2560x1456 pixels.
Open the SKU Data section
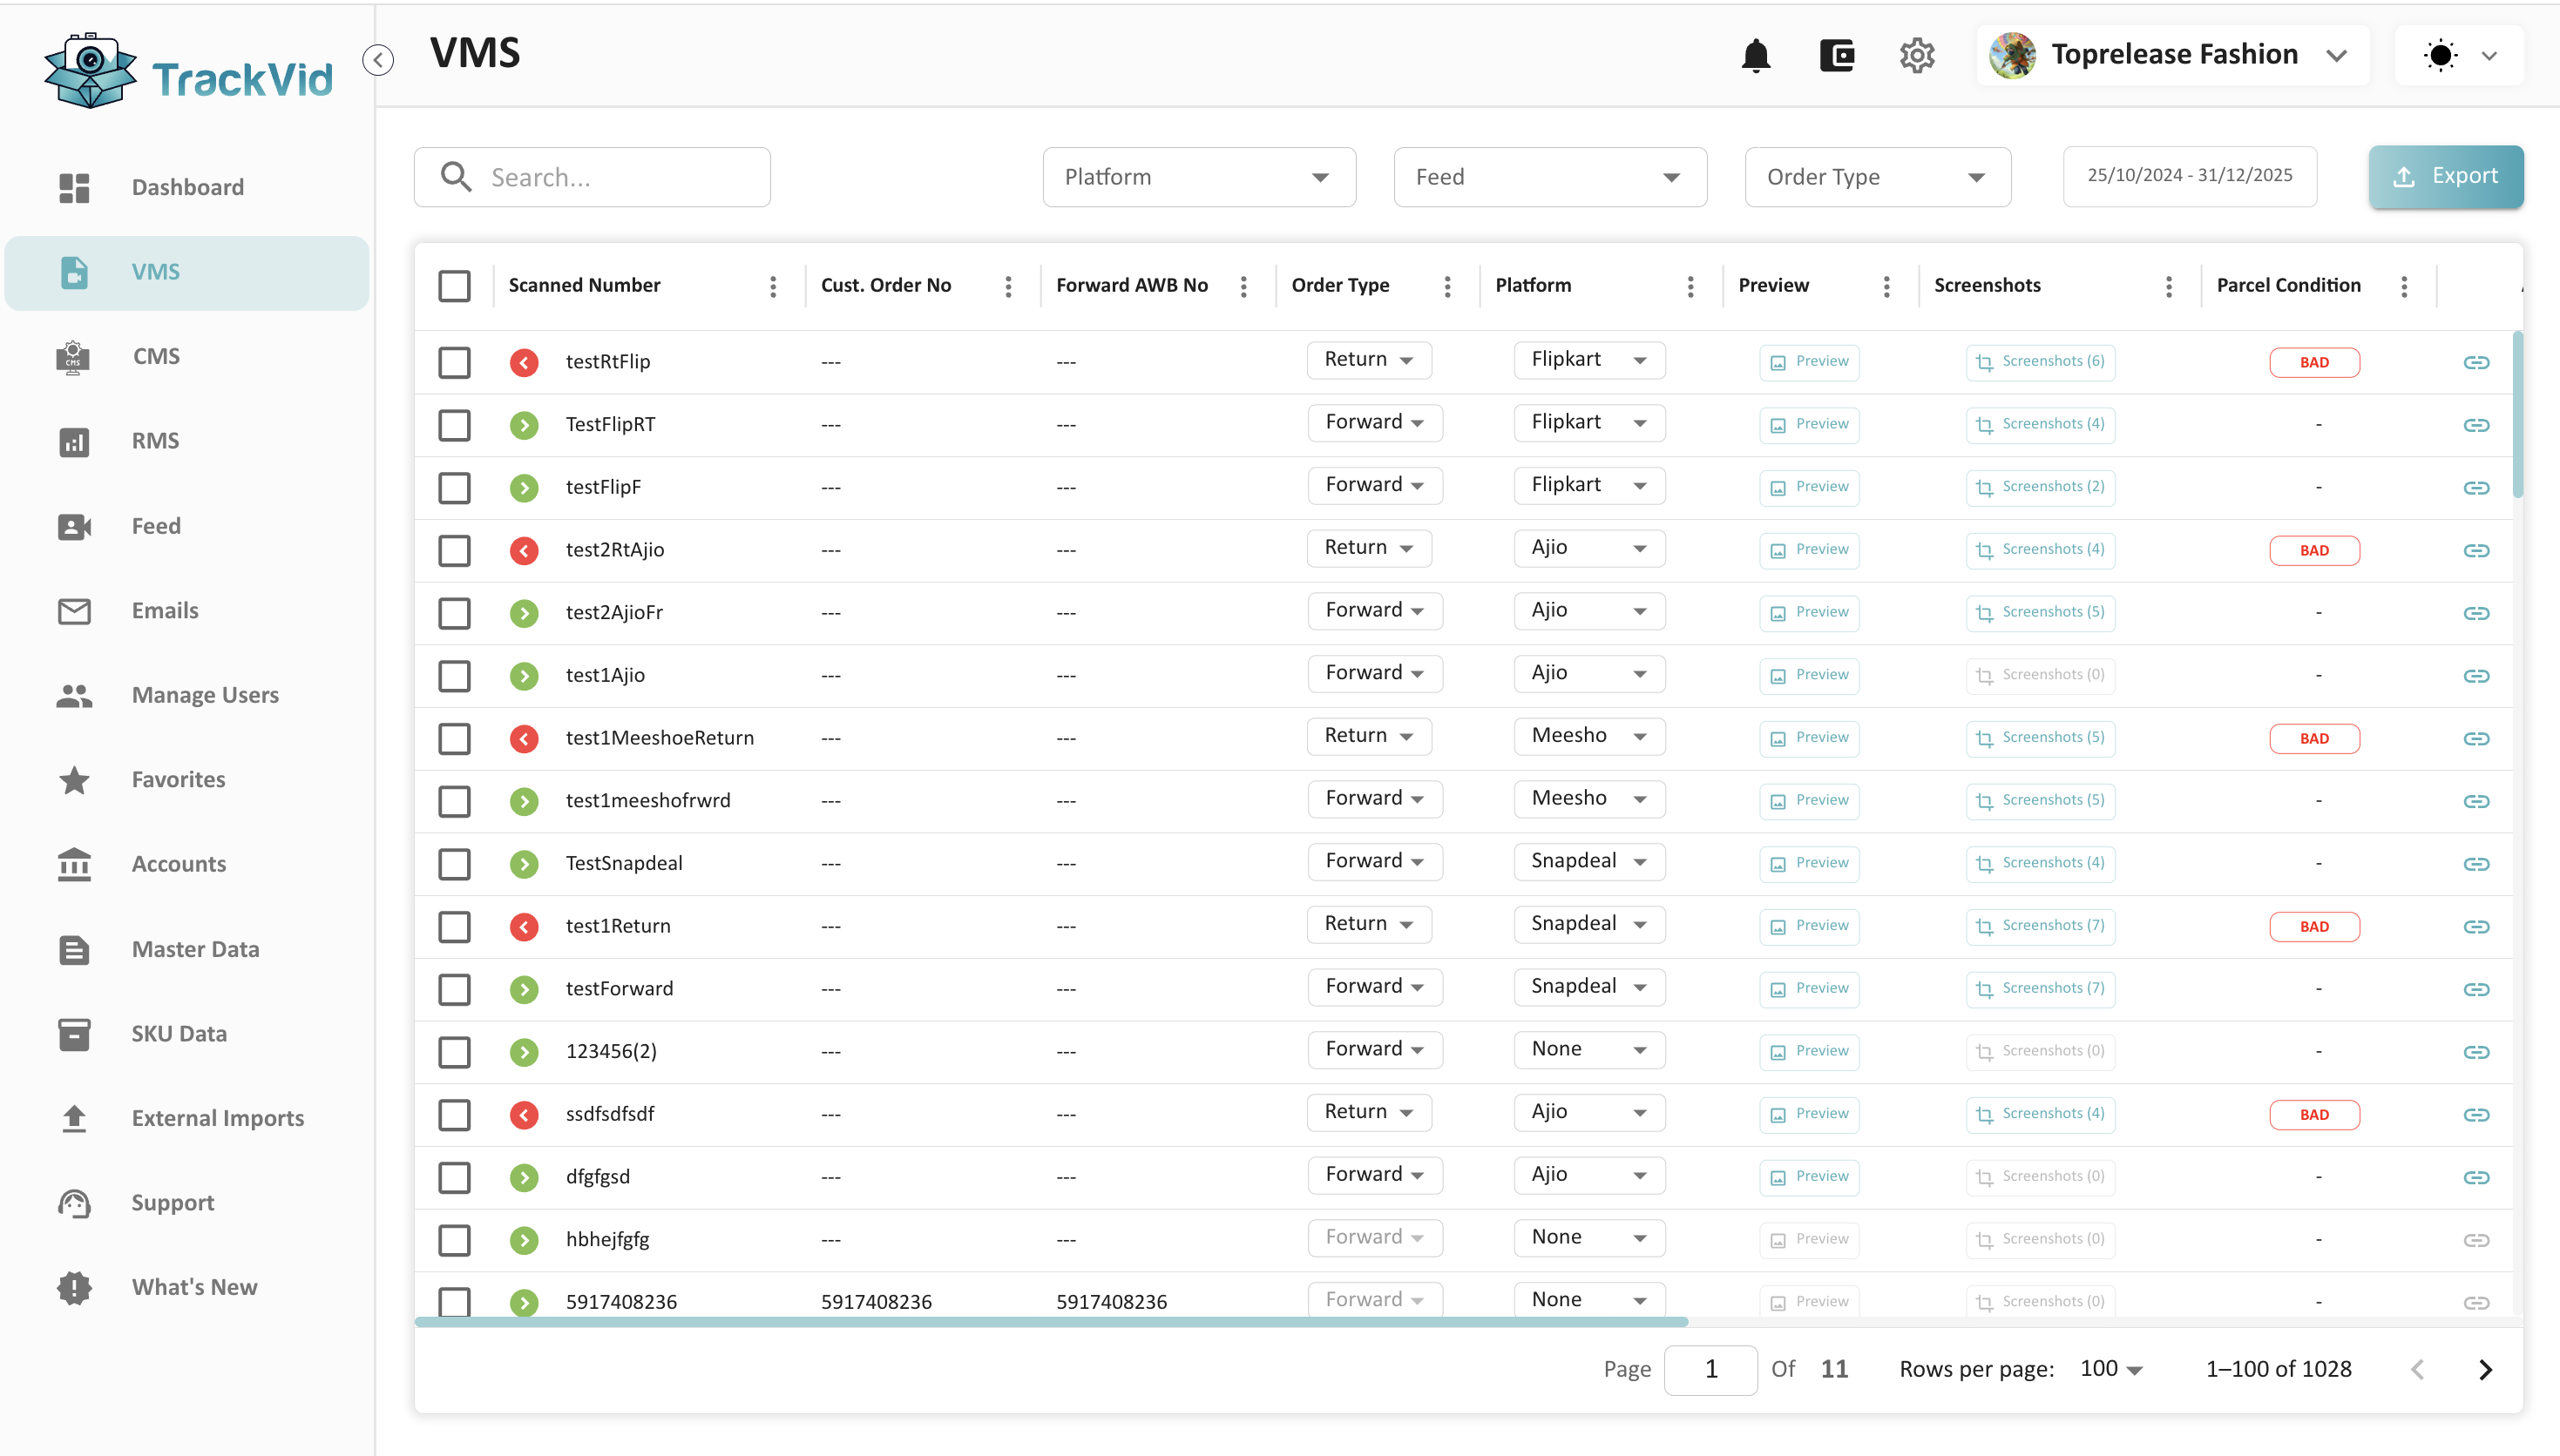(179, 1033)
